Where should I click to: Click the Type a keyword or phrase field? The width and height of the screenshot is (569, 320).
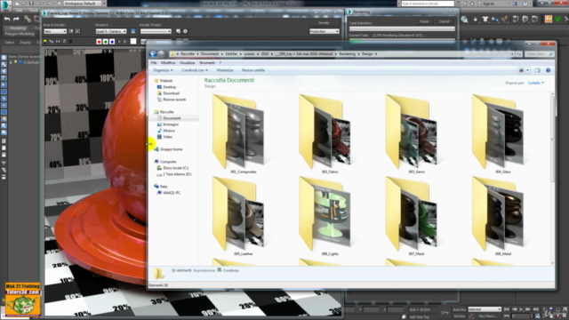click(x=428, y=4)
